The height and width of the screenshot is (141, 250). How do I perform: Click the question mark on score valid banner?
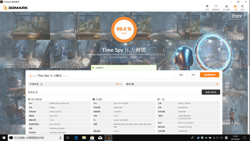click(x=154, y=68)
